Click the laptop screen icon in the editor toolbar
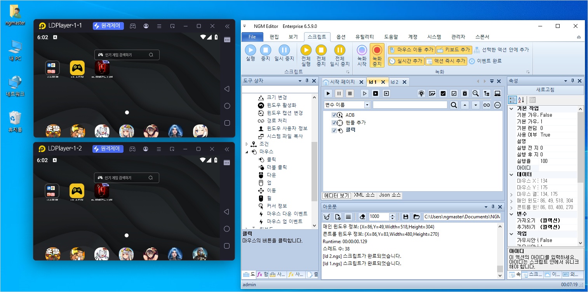 497,93
